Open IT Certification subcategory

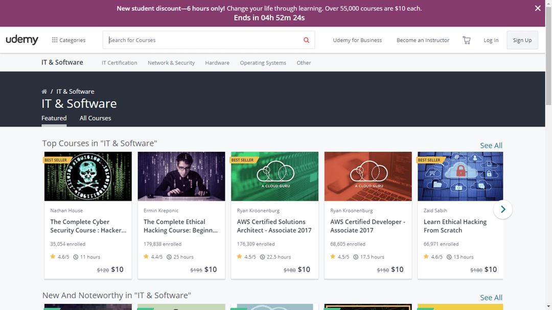point(119,63)
